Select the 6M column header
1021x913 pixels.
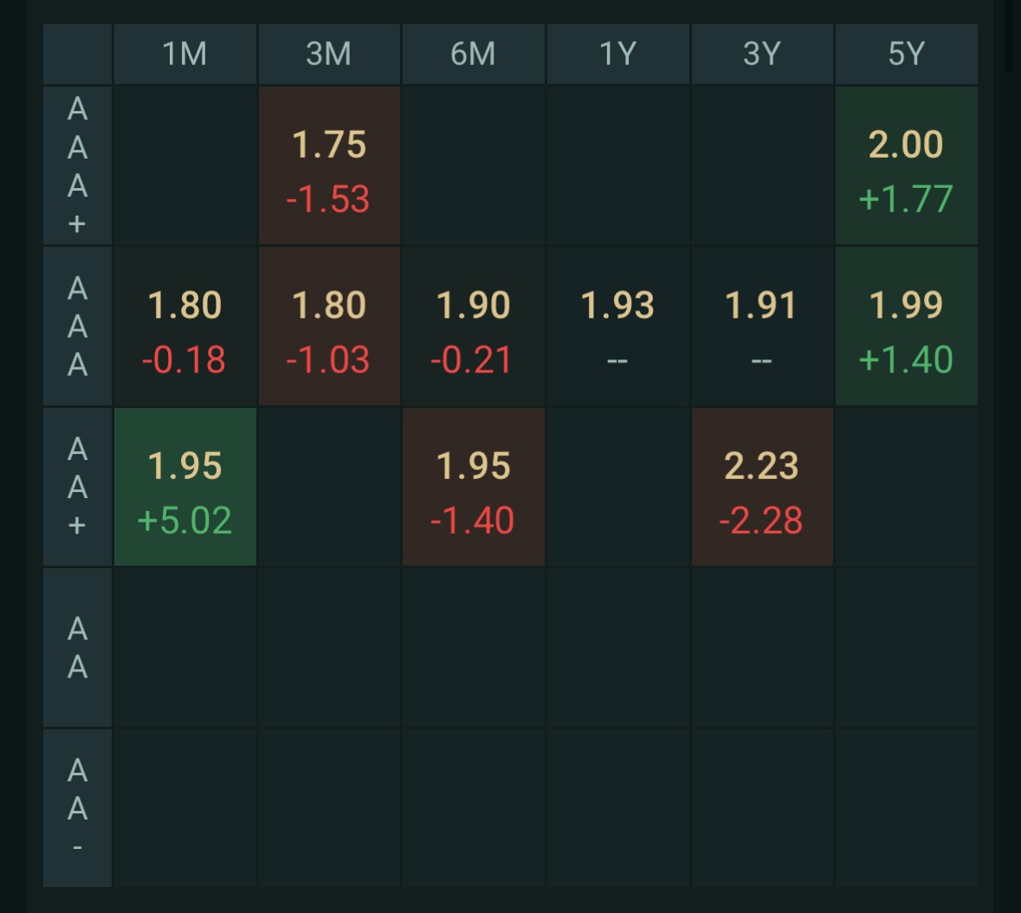point(474,54)
